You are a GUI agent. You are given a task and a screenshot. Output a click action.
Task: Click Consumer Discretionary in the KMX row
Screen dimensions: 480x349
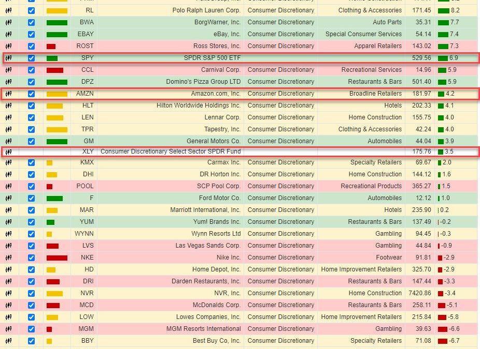[281, 162]
